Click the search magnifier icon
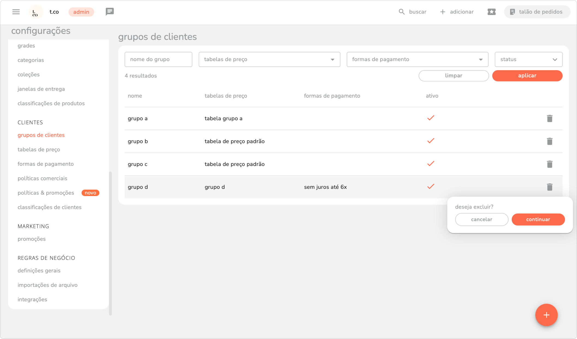 tap(401, 12)
